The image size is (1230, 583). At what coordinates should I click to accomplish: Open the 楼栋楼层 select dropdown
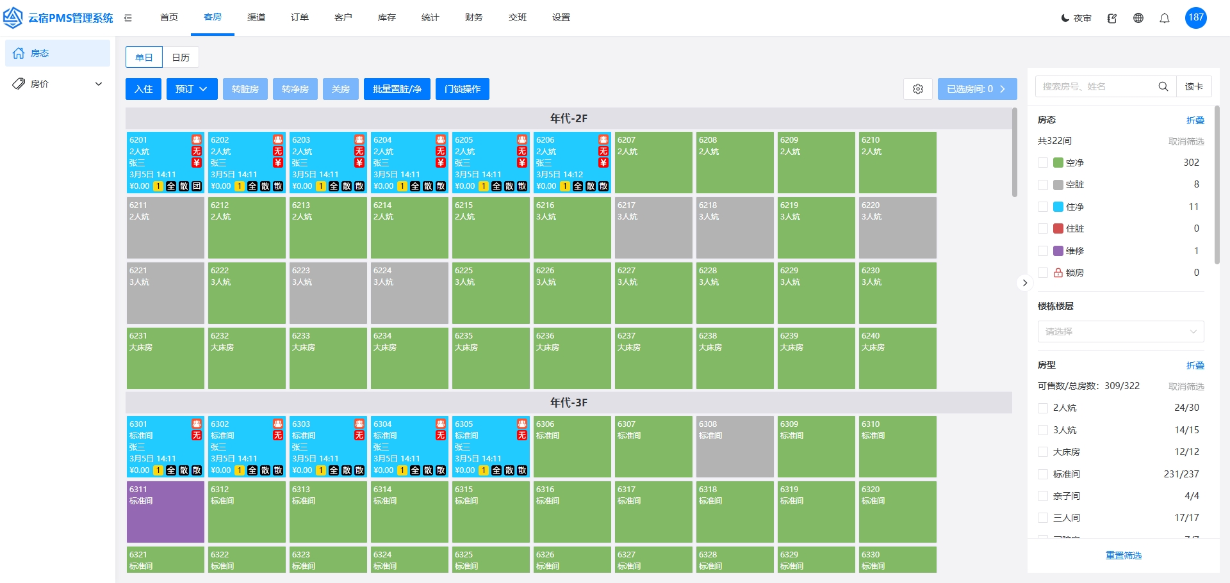click(x=1121, y=331)
